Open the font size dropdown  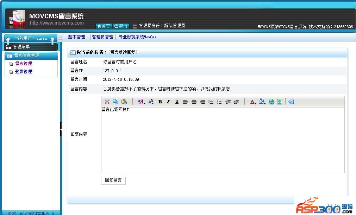pyautogui.click(x=151, y=102)
